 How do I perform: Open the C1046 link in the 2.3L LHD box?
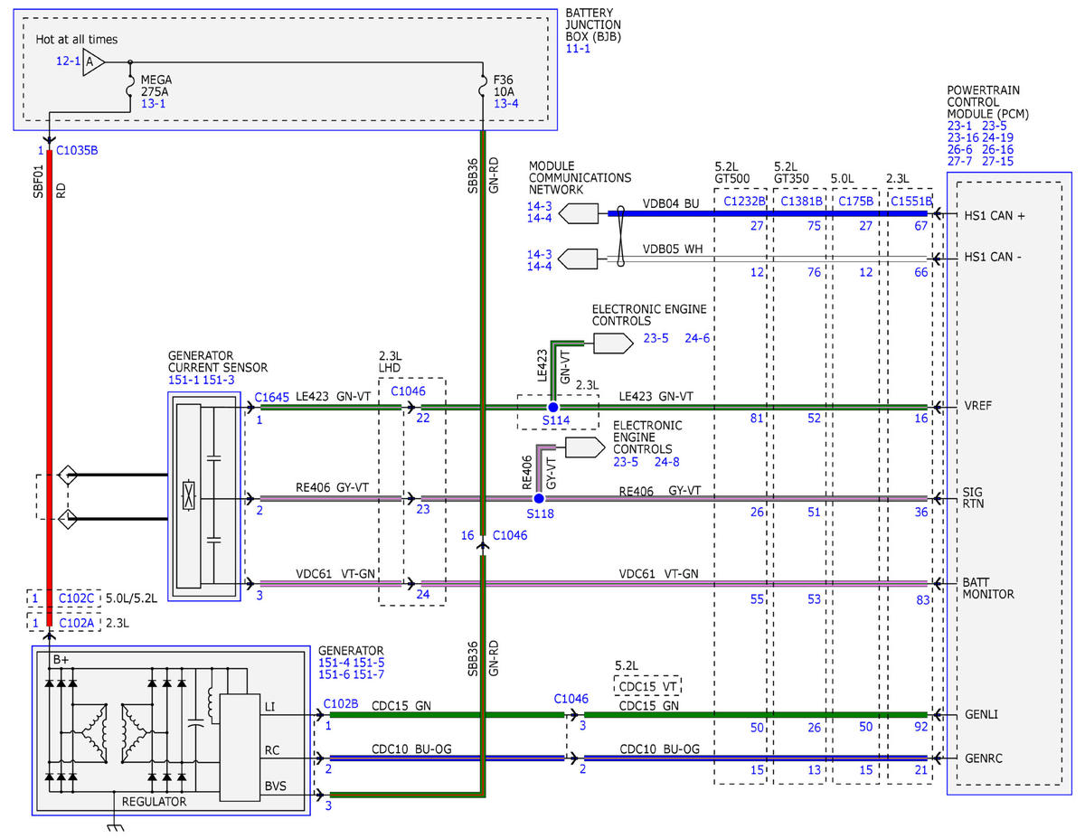[408, 391]
